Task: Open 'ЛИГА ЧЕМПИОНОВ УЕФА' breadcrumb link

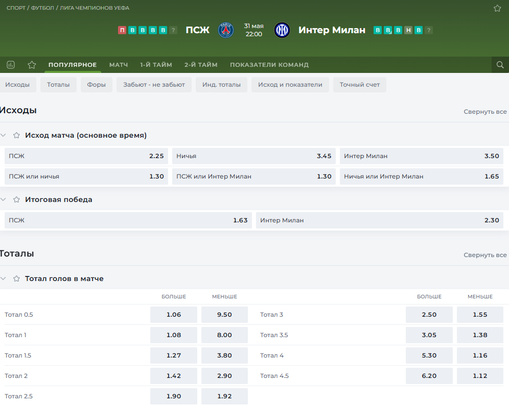Action: point(95,8)
